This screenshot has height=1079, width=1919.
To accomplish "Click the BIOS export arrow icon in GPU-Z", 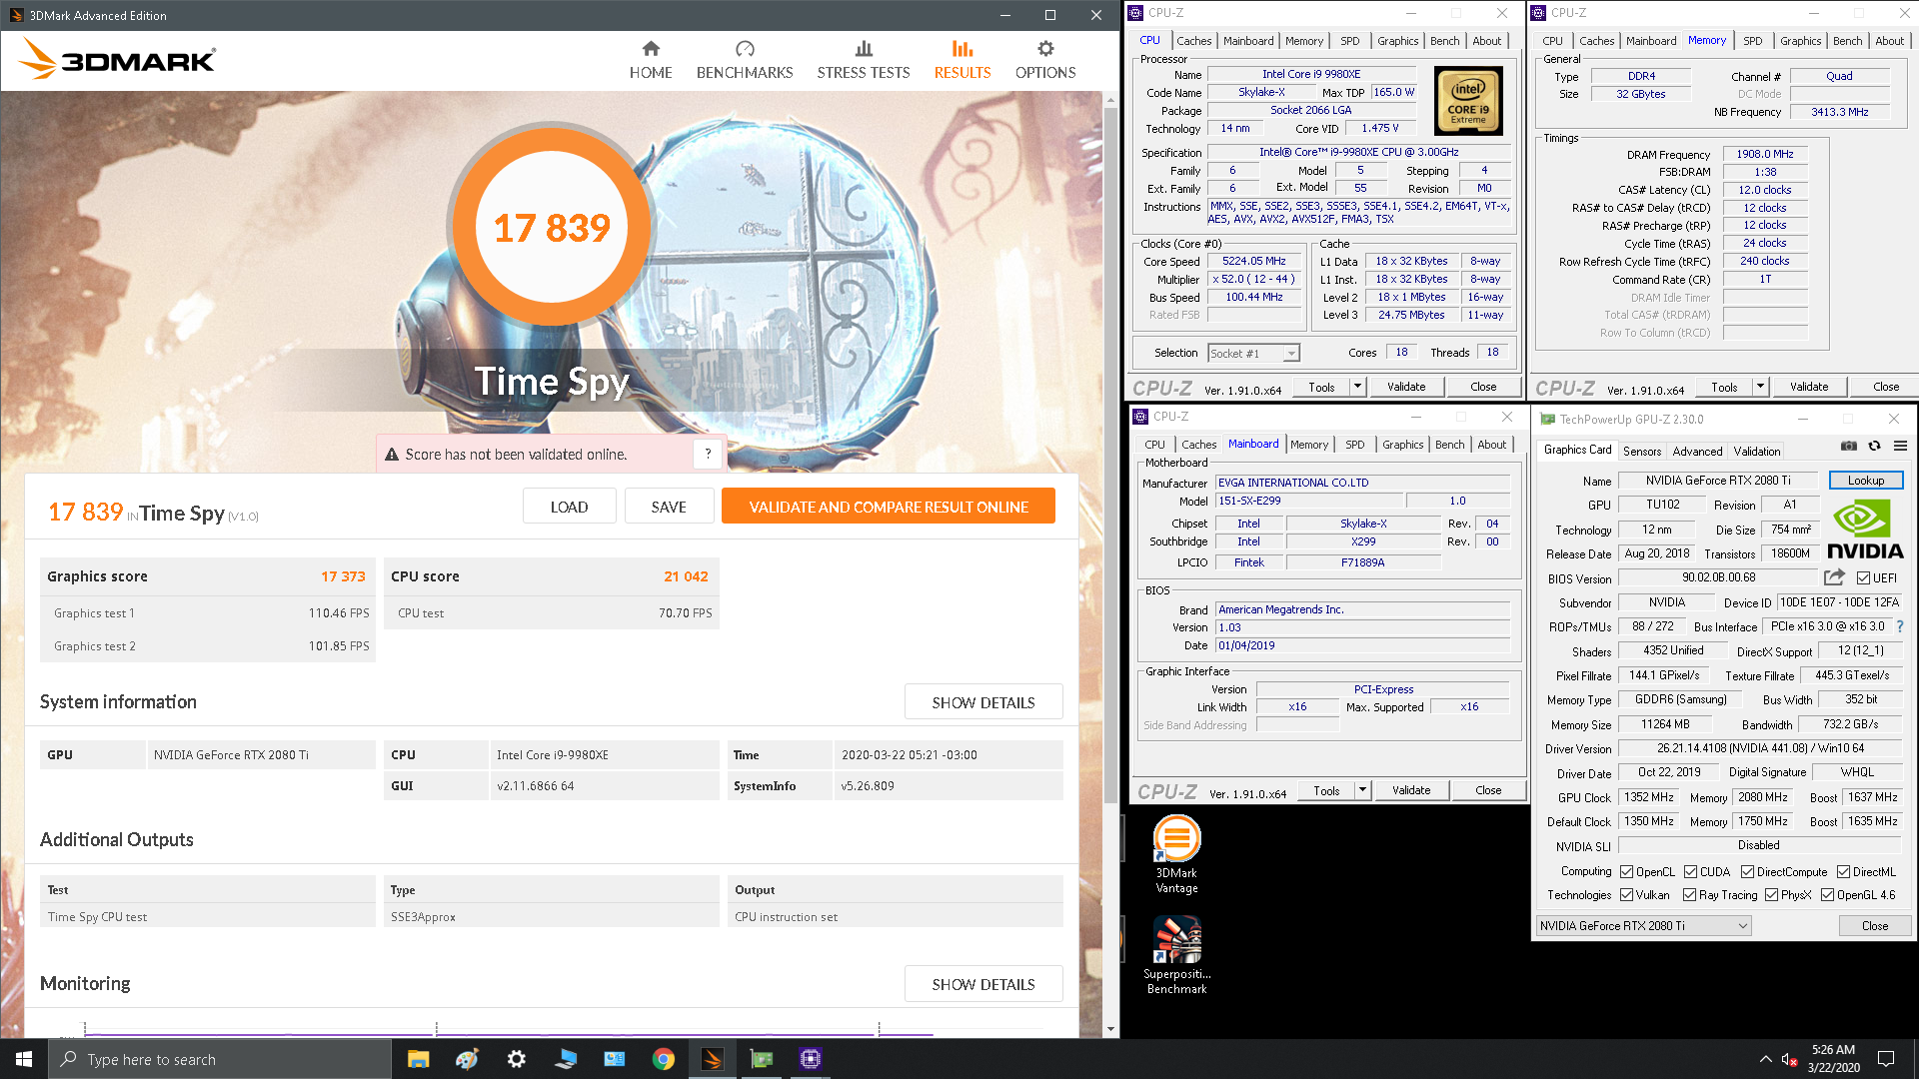I will pyautogui.click(x=1834, y=577).
